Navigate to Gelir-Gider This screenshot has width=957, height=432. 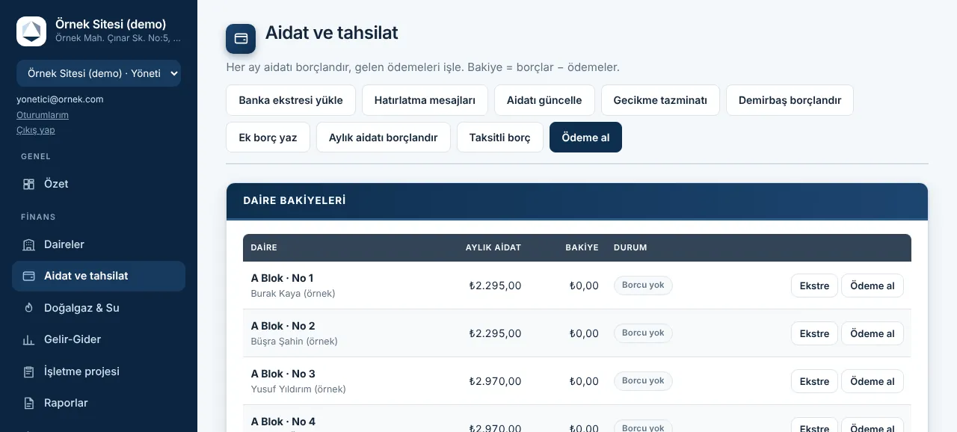point(99,339)
